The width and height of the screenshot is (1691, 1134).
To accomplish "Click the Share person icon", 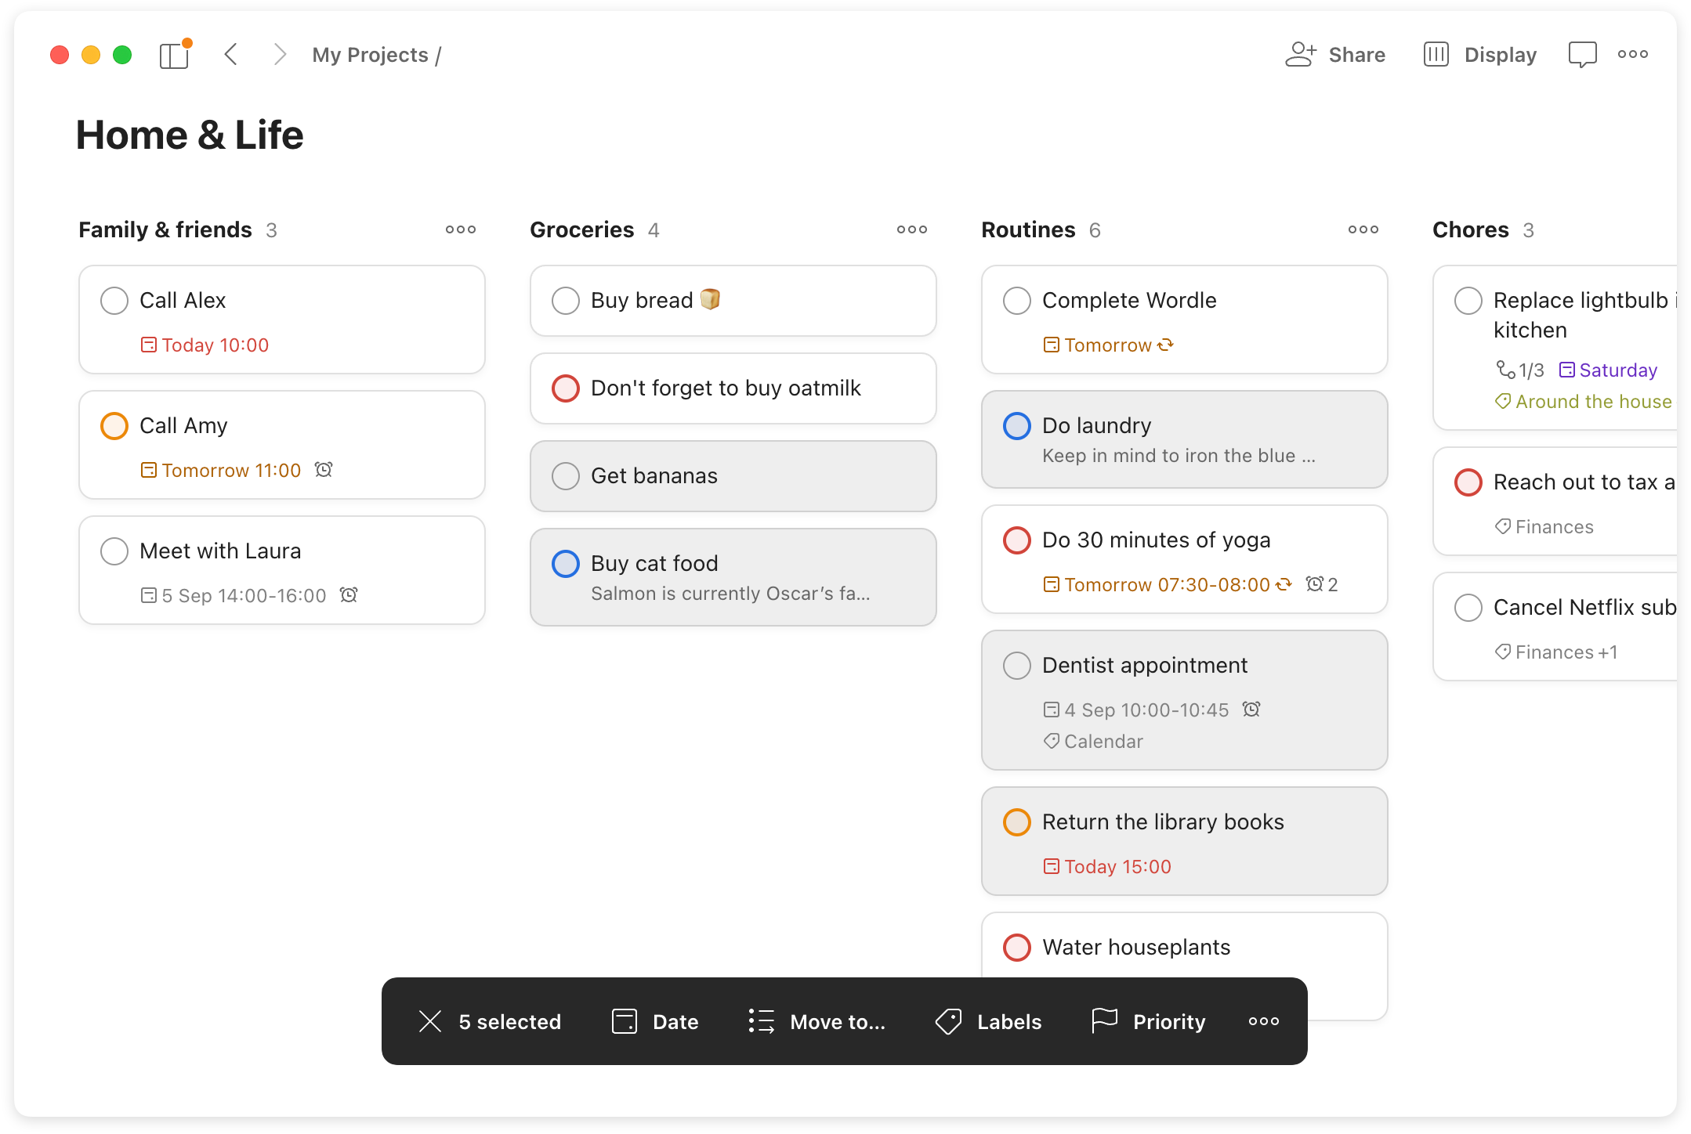I will click(x=1301, y=55).
